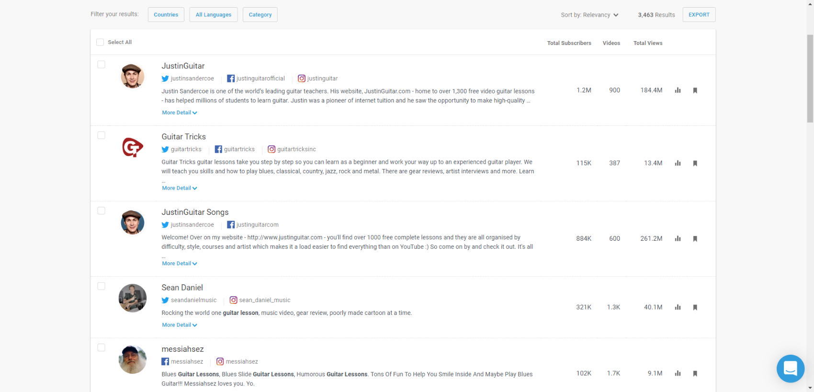This screenshot has width=814, height=392.
Task: Open the JustinGuitar channel title
Action: (x=183, y=66)
